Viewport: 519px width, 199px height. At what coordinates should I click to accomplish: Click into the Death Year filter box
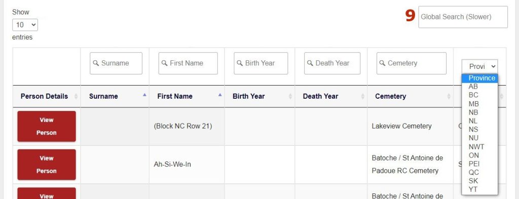pyautogui.click(x=332, y=63)
